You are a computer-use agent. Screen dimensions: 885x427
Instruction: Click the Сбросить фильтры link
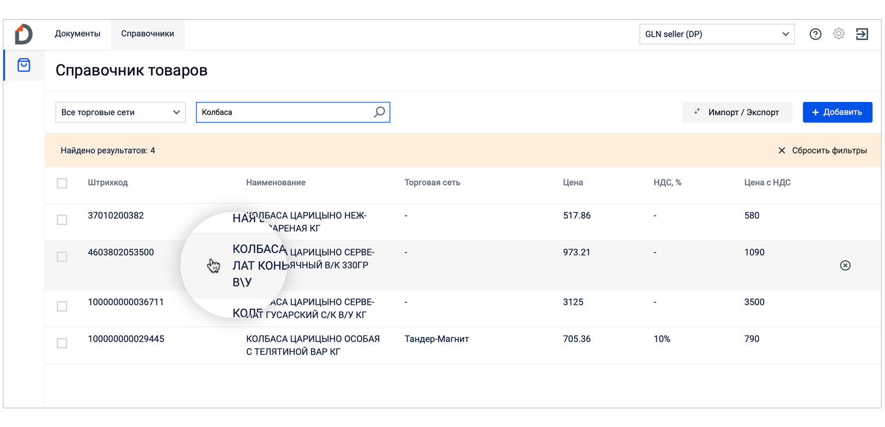[x=829, y=150]
